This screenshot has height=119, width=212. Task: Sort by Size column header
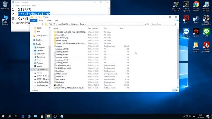click(x=124, y=28)
